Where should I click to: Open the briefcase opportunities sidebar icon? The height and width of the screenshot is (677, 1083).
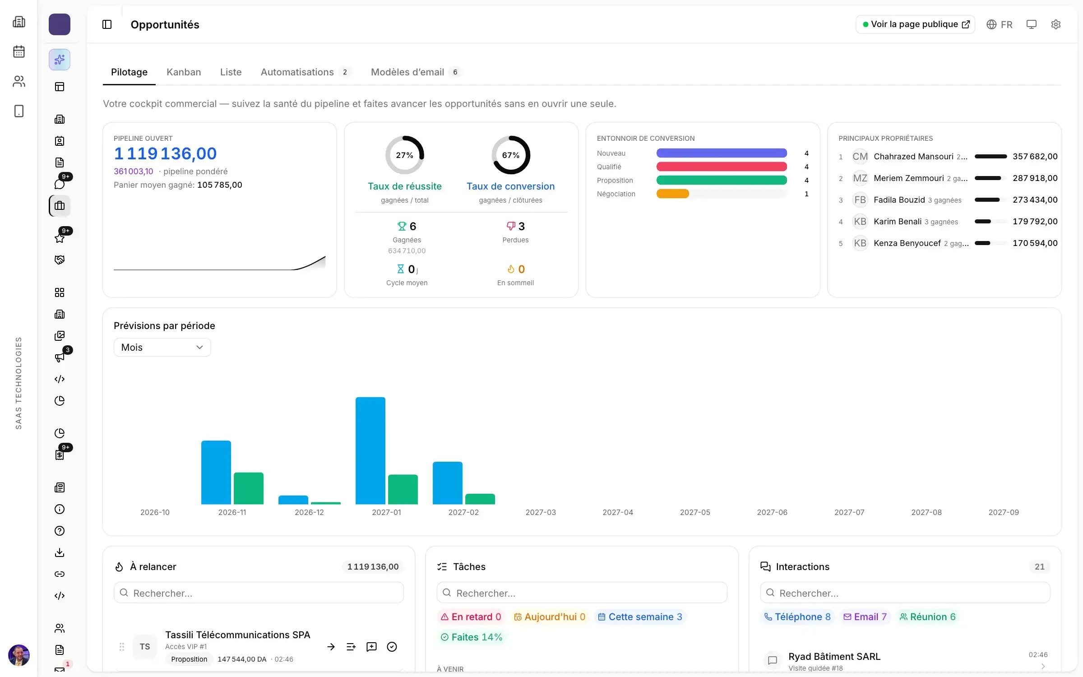pos(60,206)
